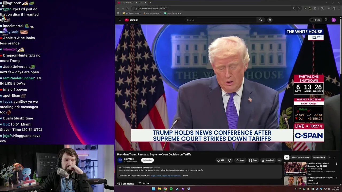This screenshot has height=192, width=342.
Task: Click the Create button
Action: [x=316, y=20]
